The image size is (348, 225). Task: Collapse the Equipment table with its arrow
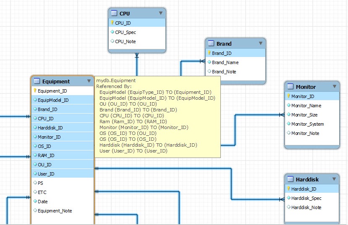coord(89,81)
